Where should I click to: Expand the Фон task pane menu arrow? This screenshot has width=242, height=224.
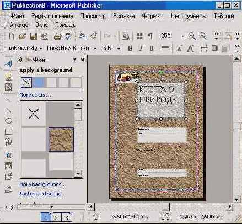pos(74,60)
